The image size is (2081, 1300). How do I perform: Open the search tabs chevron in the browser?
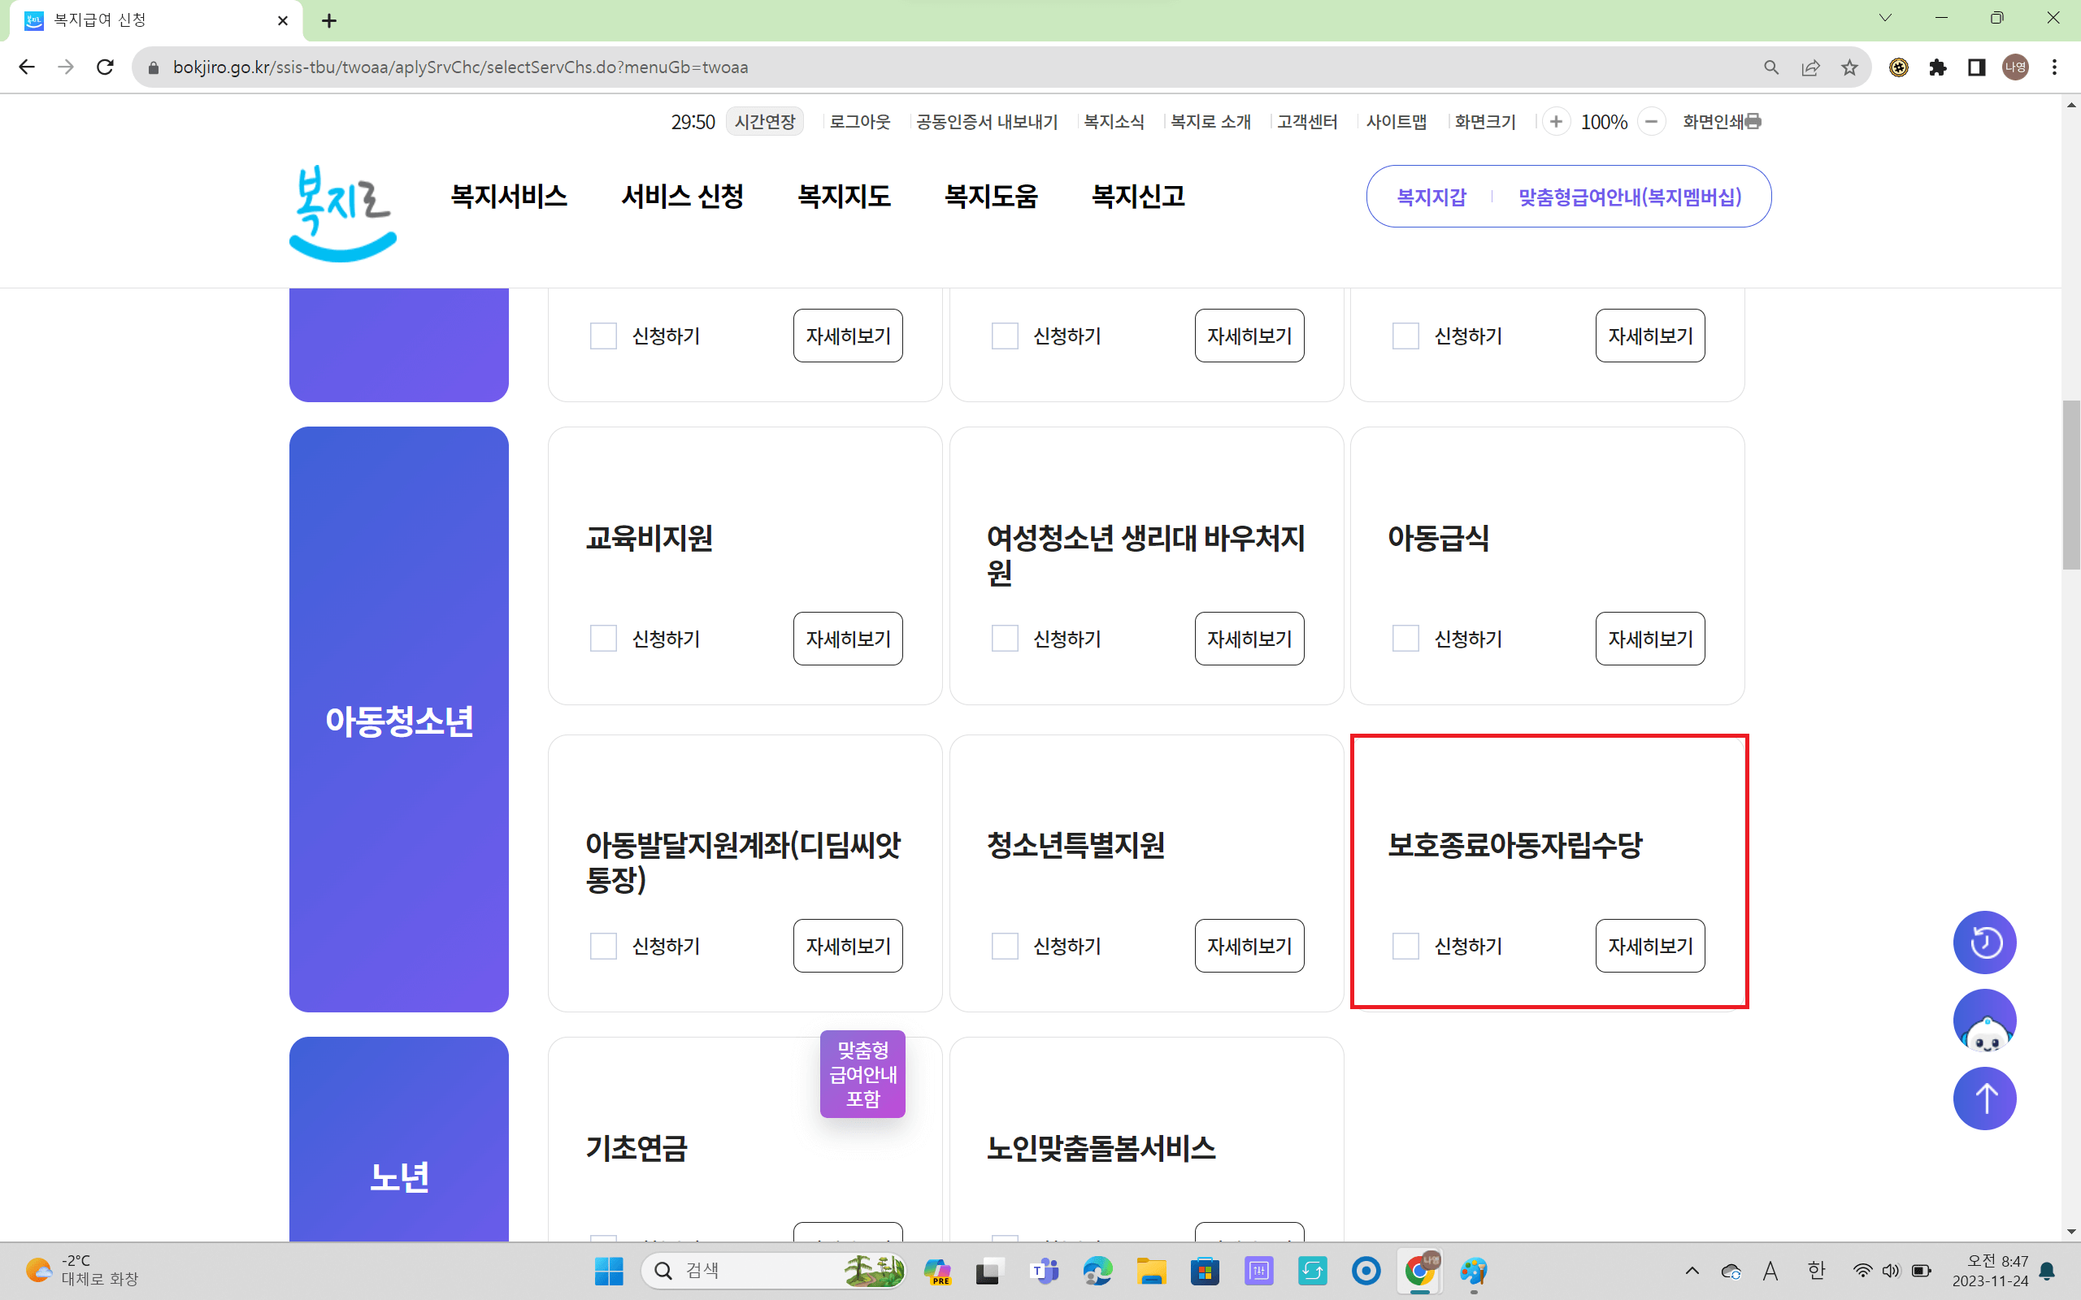(1886, 17)
